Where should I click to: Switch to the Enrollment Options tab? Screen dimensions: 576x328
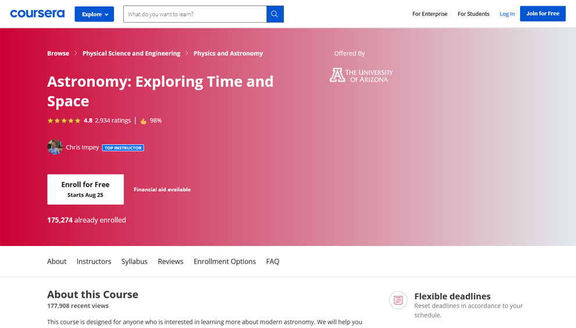pos(225,262)
